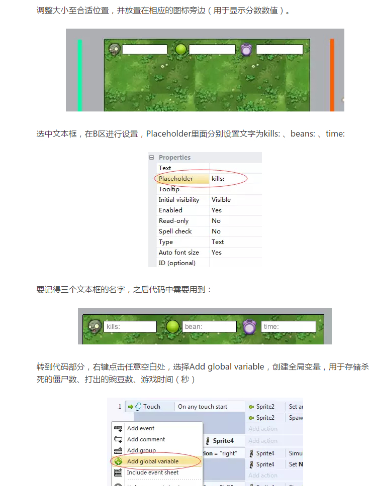Click the Placeholder property row label
Viewport: 374px width, 486px height.
click(183, 179)
